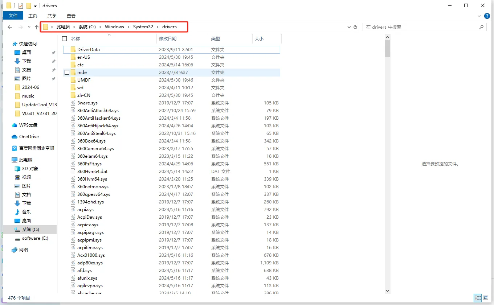
Task: Check the box beside mde folder
Action: (x=67, y=73)
